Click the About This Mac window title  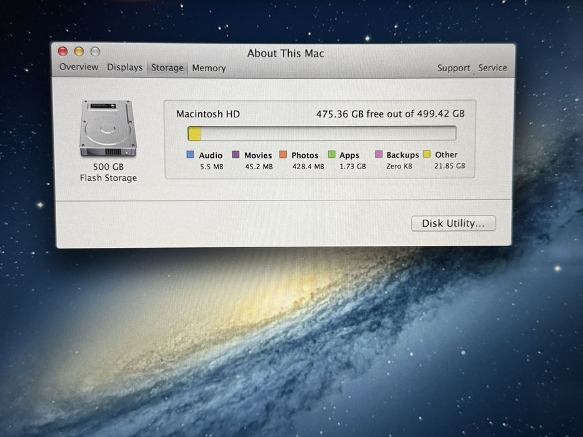click(x=286, y=54)
